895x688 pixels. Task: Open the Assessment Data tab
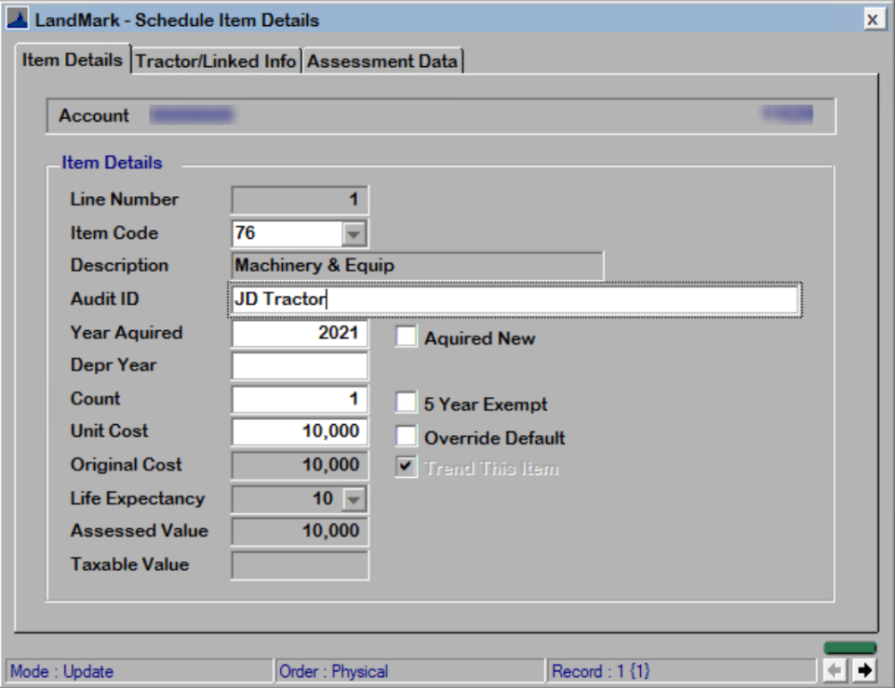[x=383, y=61]
